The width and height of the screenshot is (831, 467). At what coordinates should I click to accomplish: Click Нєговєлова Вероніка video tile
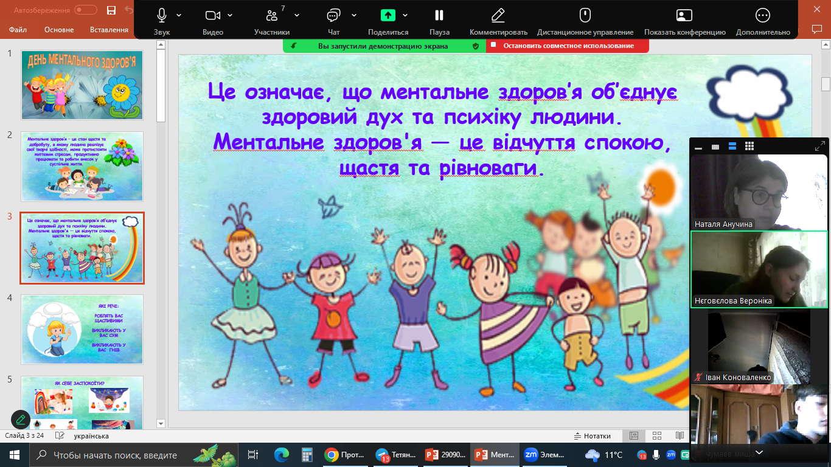759,269
